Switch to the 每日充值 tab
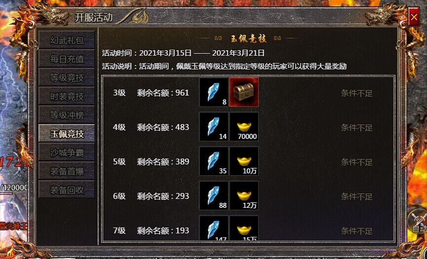Screen dimensions: 427x259 [x=67, y=59]
